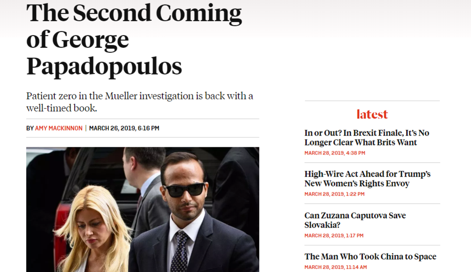The height and width of the screenshot is (272, 471).
Task: Click 'New Women's Rights Envoy' headline line
Action: (x=357, y=183)
